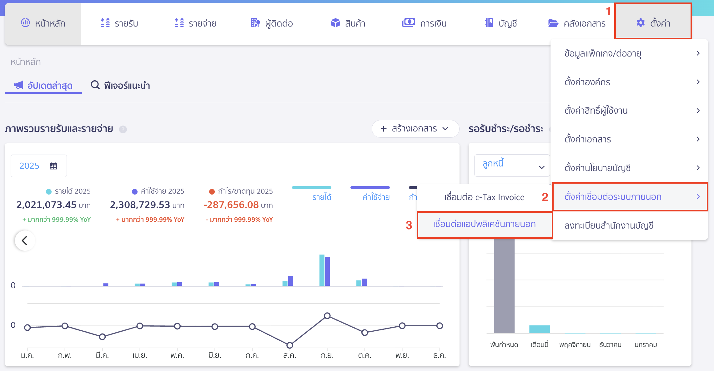
Task: Click the หน้าหลัก home dashboard icon
Action: pyautogui.click(x=26, y=23)
